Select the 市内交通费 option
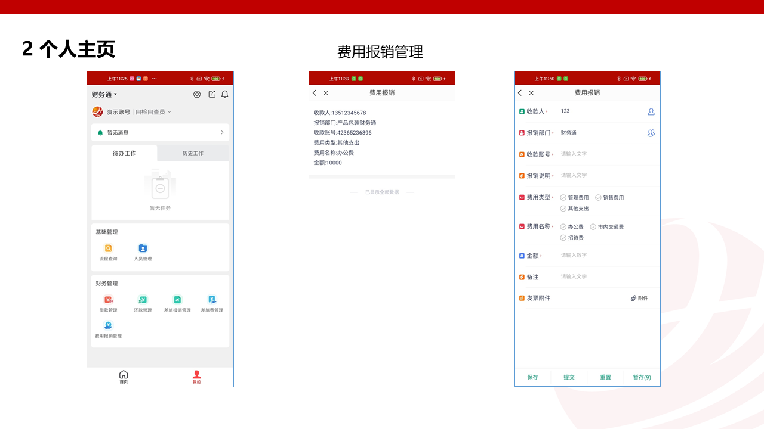Image resolution: width=764 pixels, height=429 pixels. click(x=607, y=227)
